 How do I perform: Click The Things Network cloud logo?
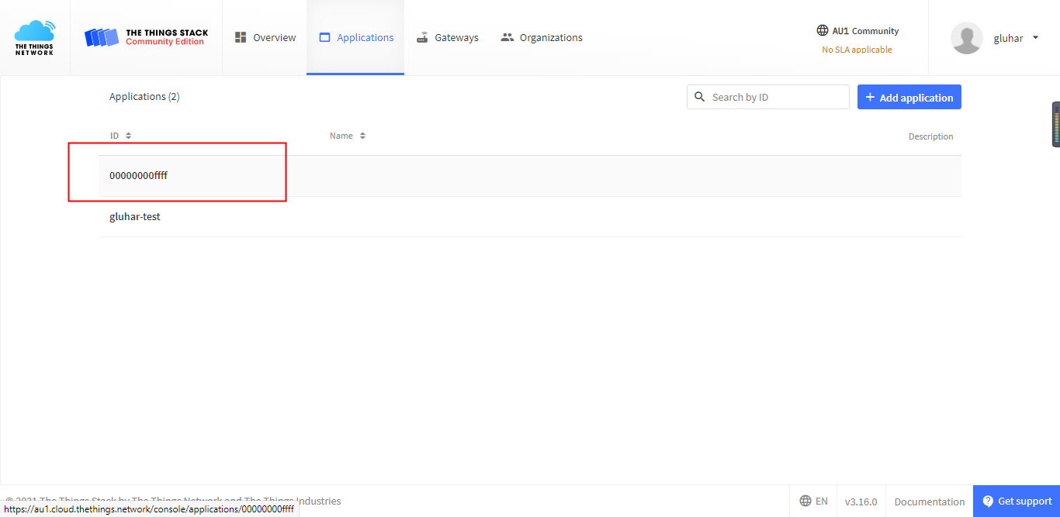pyautogui.click(x=35, y=37)
